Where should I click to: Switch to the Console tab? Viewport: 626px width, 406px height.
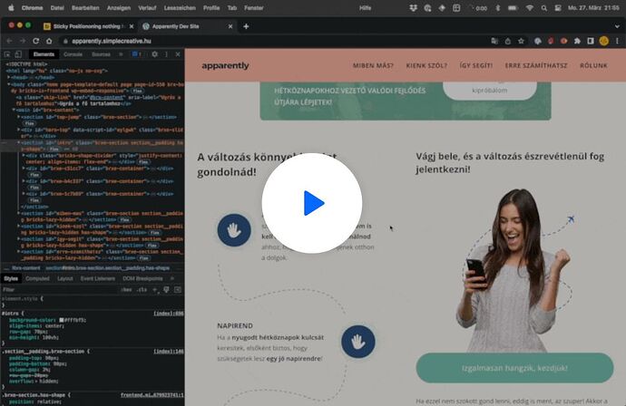[73, 54]
